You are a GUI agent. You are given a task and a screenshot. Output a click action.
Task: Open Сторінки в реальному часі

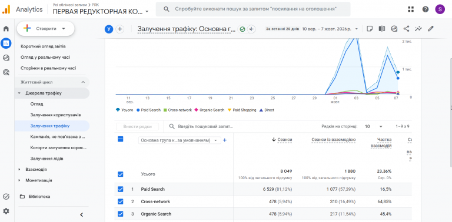pyautogui.click(x=48, y=68)
